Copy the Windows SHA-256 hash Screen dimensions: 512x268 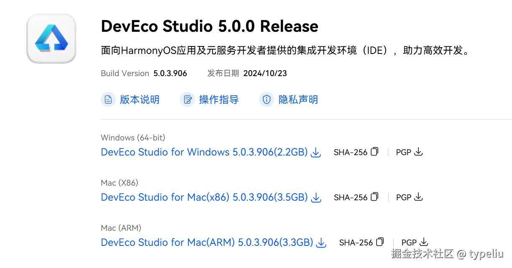point(374,152)
